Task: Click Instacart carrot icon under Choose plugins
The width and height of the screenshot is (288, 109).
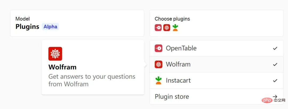Action: 175,28
